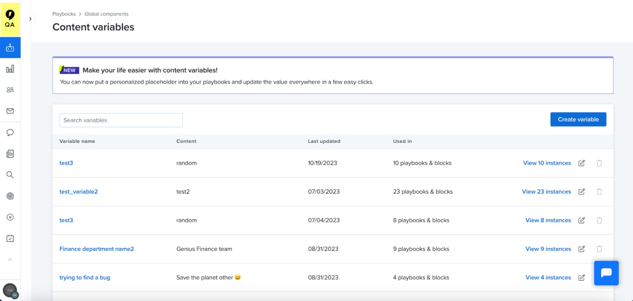This screenshot has height=301, width=633.
Task: Open the user avatar profile menu
Action: point(10,290)
